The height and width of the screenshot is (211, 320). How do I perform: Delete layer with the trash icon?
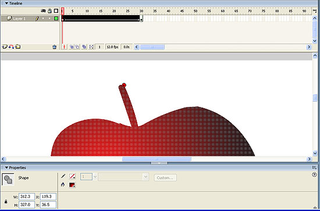(x=54, y=47)
